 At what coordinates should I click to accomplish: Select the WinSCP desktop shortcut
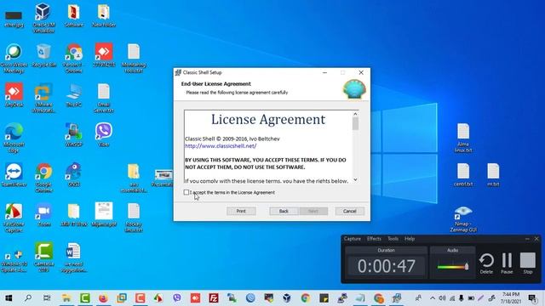(74, 134)
